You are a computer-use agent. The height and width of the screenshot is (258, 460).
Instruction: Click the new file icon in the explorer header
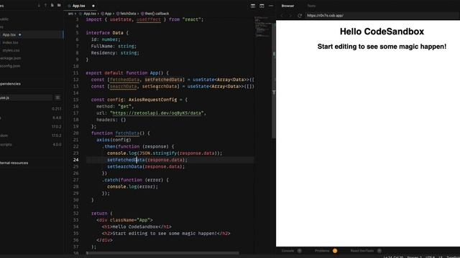[x=52, y=5]
